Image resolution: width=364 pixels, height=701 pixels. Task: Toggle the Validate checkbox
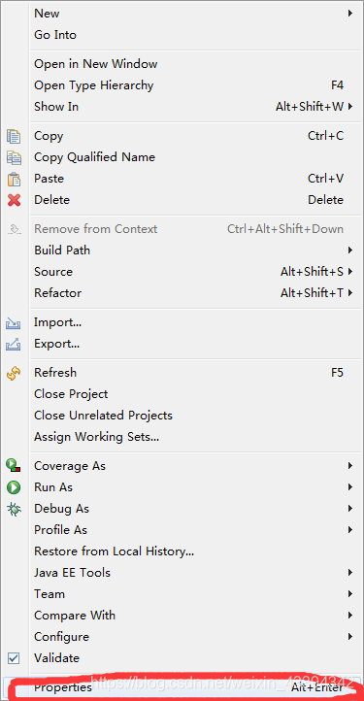(x=14, y=658)
